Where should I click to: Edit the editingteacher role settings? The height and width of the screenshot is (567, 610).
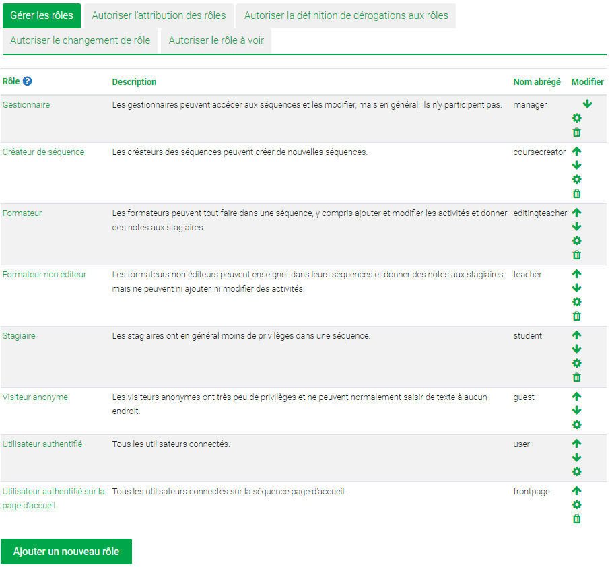point(576,240)
